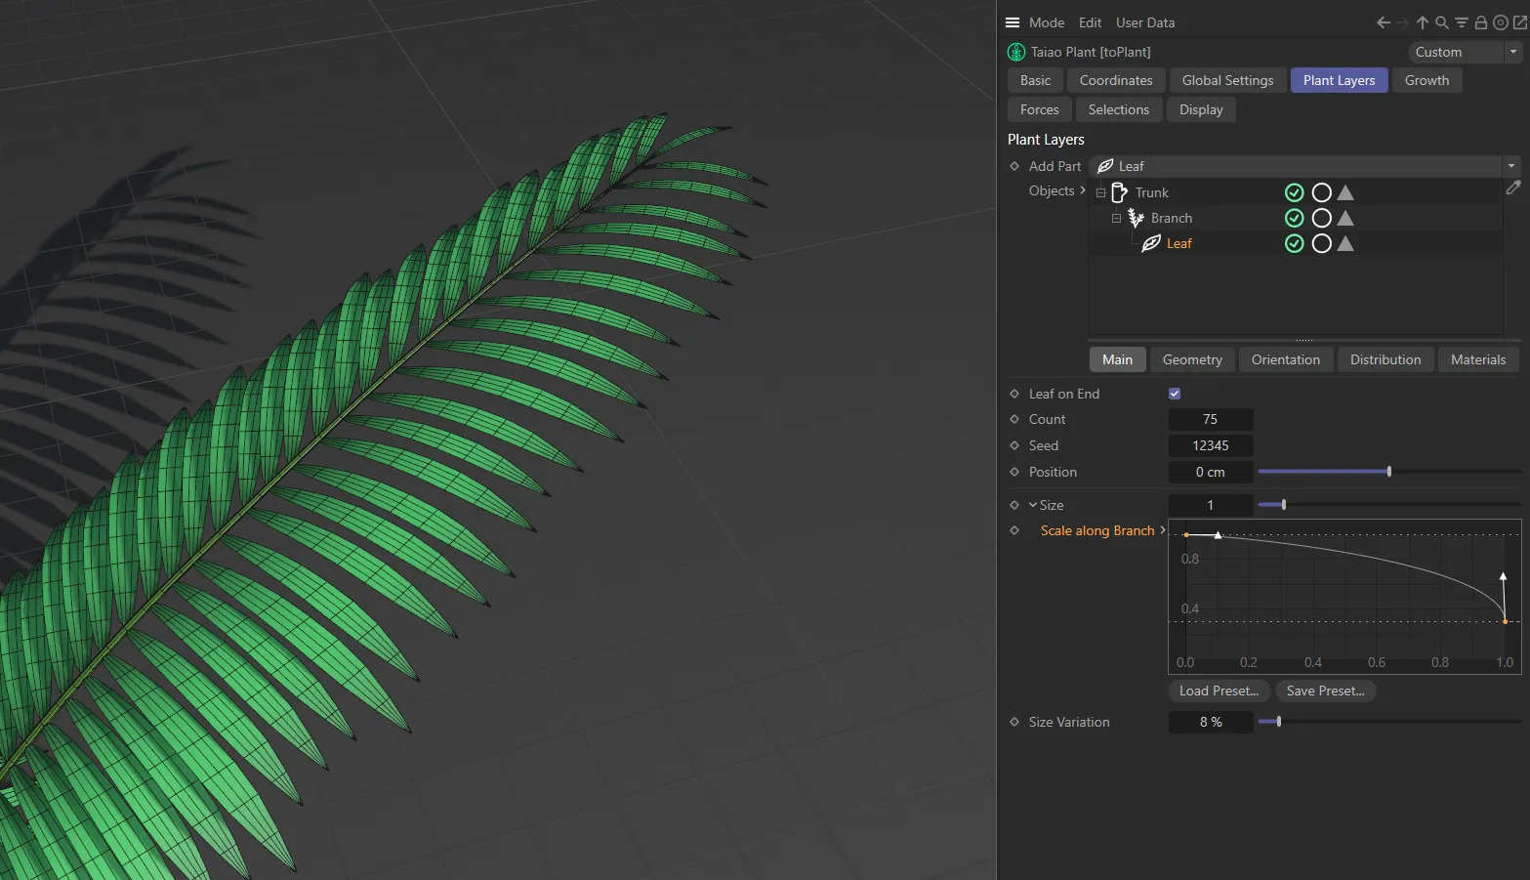The height and width of the screenshot is (880, 1530).
Task: Uncheck the Leaf on End checkbox
Action: (x=1174, y=394)
